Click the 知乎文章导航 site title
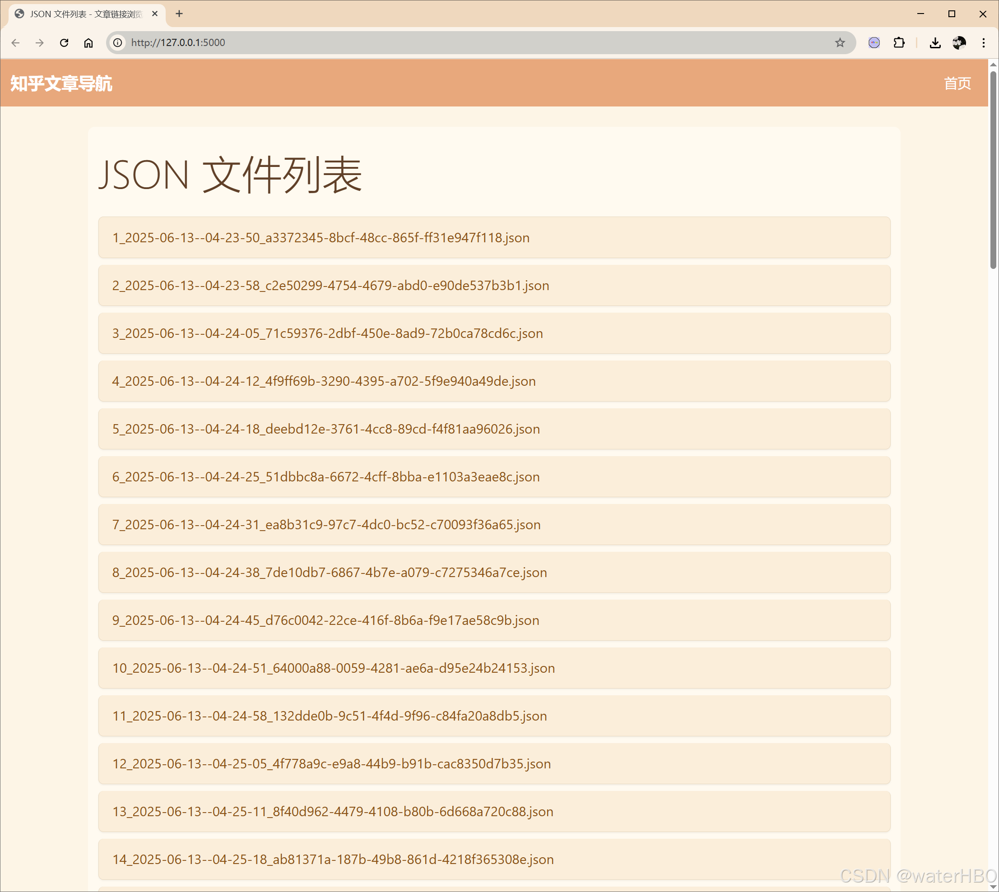 point(61,83)
